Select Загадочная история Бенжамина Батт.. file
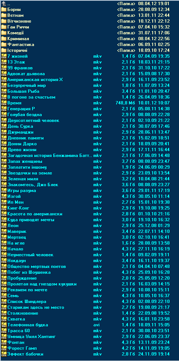The width and height of the screenshot is (179, 361). point(50,155)
